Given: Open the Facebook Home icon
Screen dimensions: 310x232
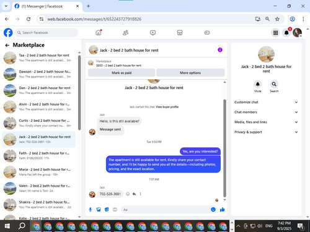Looking at the screenshot, I should point(99,33).
